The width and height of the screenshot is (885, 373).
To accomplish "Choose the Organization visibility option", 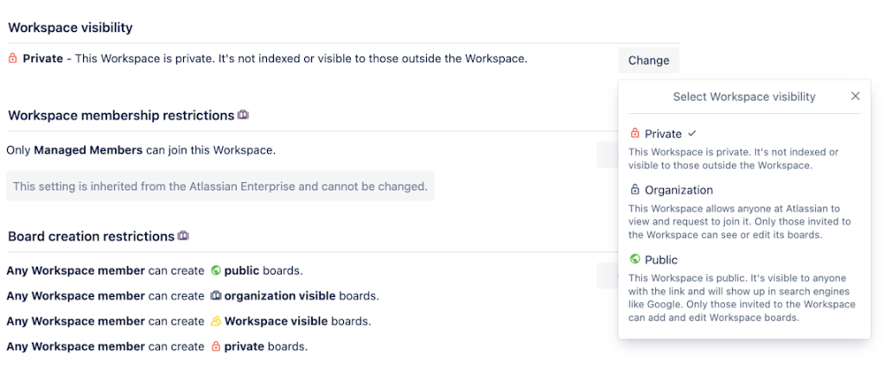I will click(678, 190).
